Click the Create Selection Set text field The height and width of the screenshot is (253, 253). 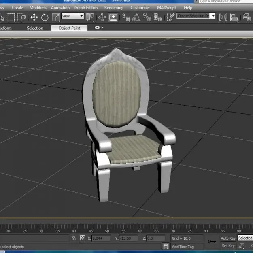193,16
